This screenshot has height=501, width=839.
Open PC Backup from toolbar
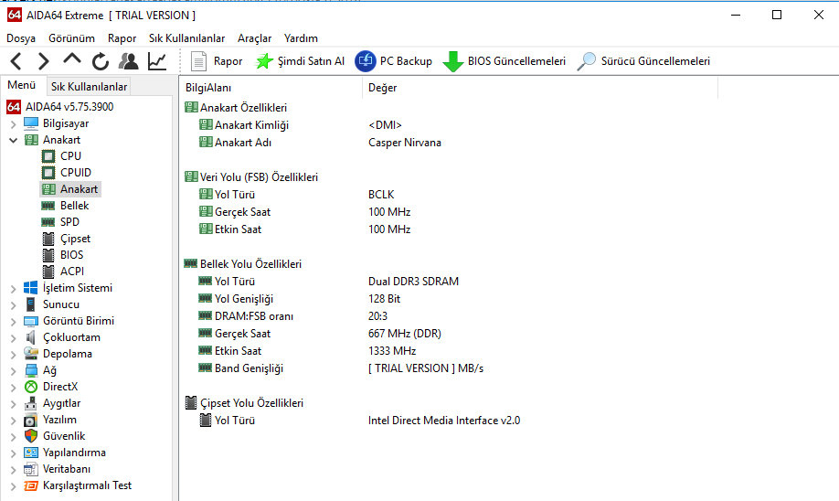tap(394, 61)
